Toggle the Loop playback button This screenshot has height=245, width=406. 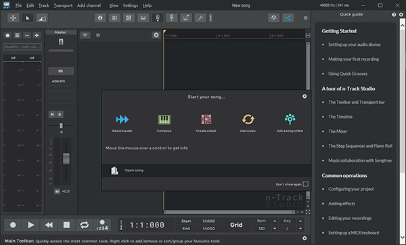85,225
